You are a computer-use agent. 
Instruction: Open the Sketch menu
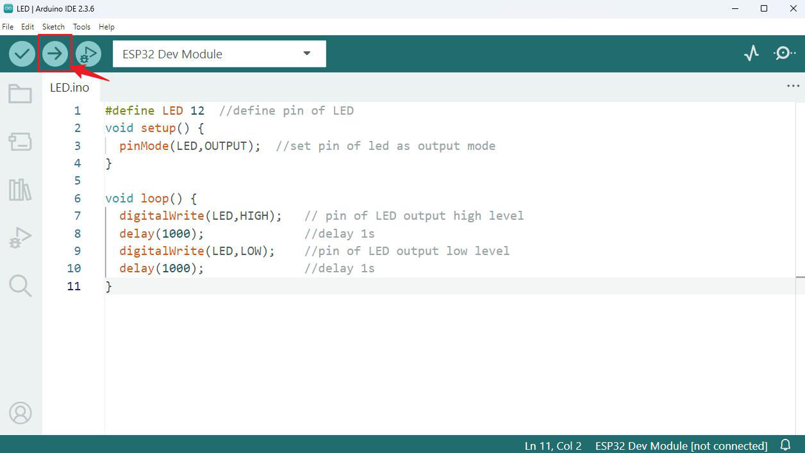[x=53, y=27]
